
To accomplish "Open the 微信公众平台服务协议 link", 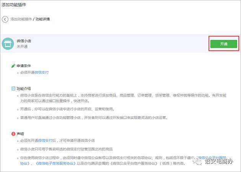I will click(211, 158).
